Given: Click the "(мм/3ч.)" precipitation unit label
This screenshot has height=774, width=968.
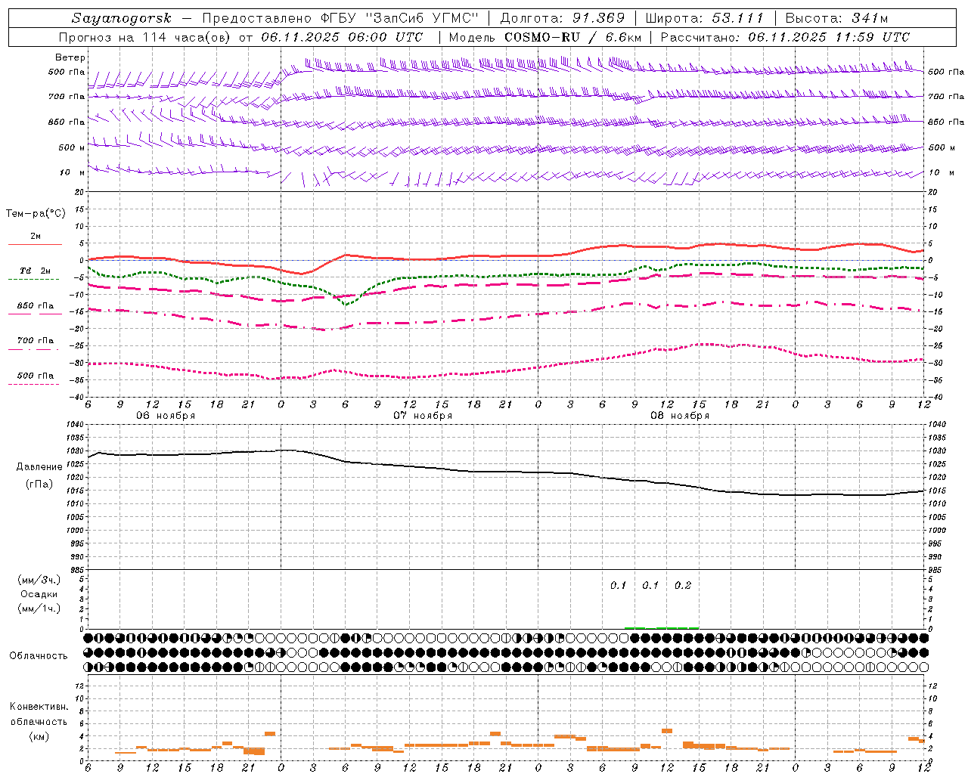Looking at the screenshot, I should point(39,580).
